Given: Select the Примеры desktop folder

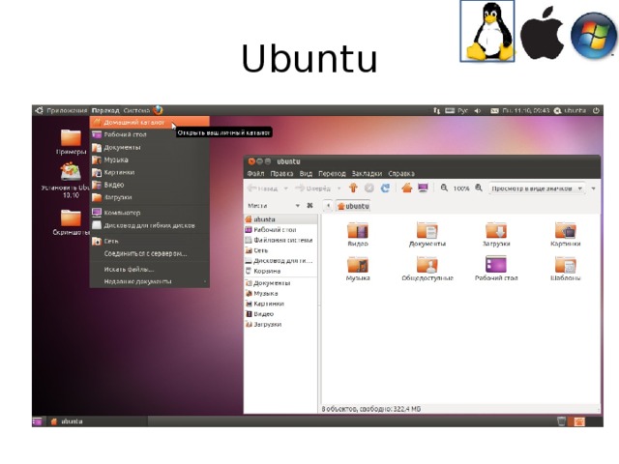Looking at the screenshot, I should pyautogui.click(x=71, y=142).
